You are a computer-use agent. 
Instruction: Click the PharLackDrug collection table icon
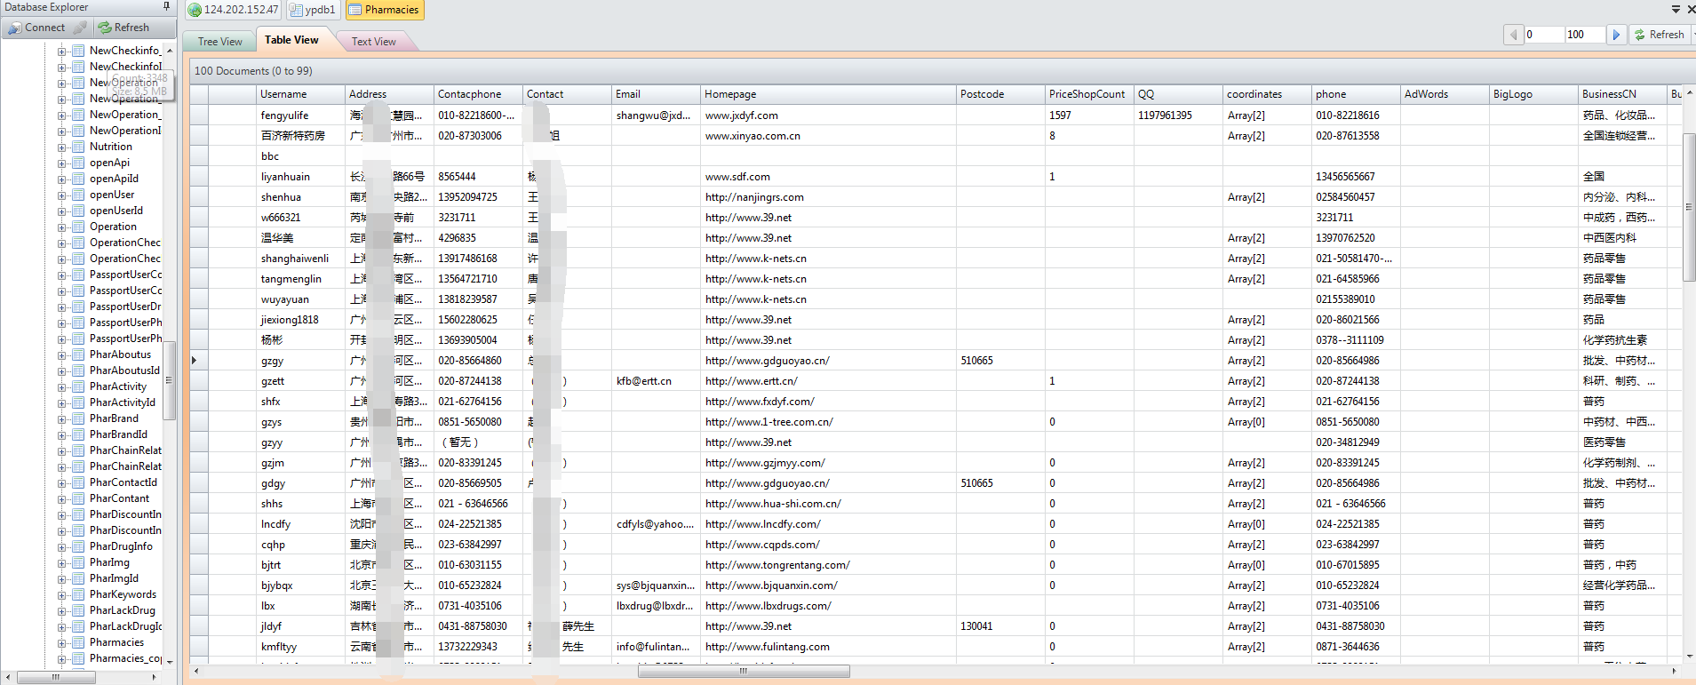(x=78, y=611)
